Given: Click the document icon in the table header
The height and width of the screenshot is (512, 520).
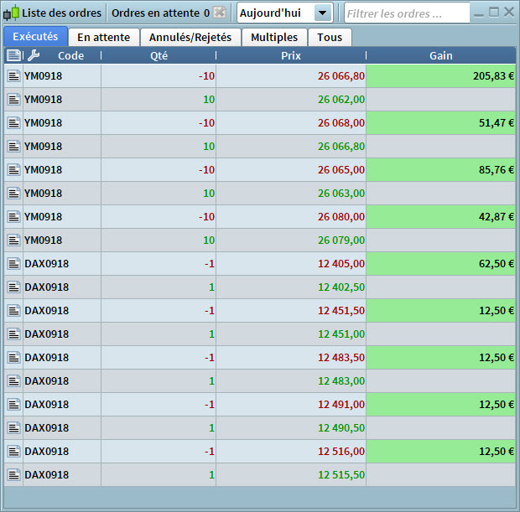Looking at the screenshot, I should click(x=13, y=55).
